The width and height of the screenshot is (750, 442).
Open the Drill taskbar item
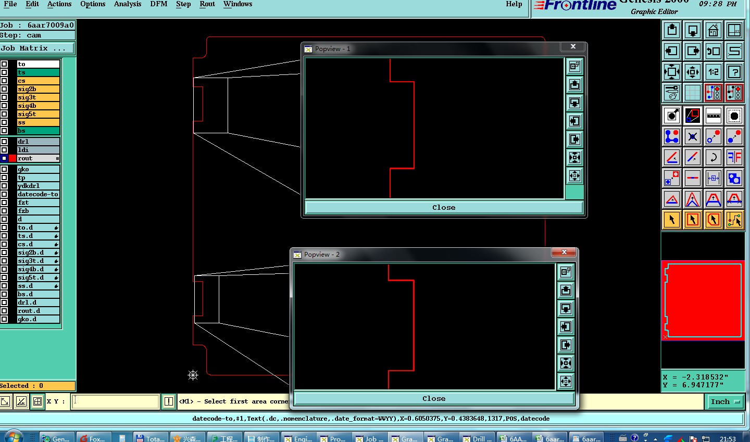[478, 438]
